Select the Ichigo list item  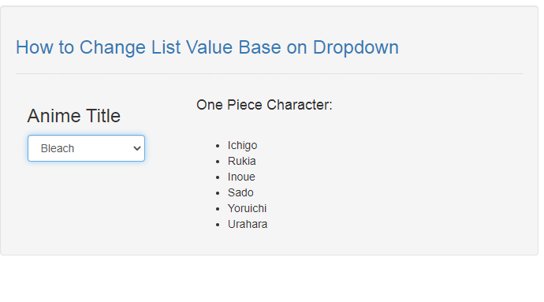click(242, 145)
